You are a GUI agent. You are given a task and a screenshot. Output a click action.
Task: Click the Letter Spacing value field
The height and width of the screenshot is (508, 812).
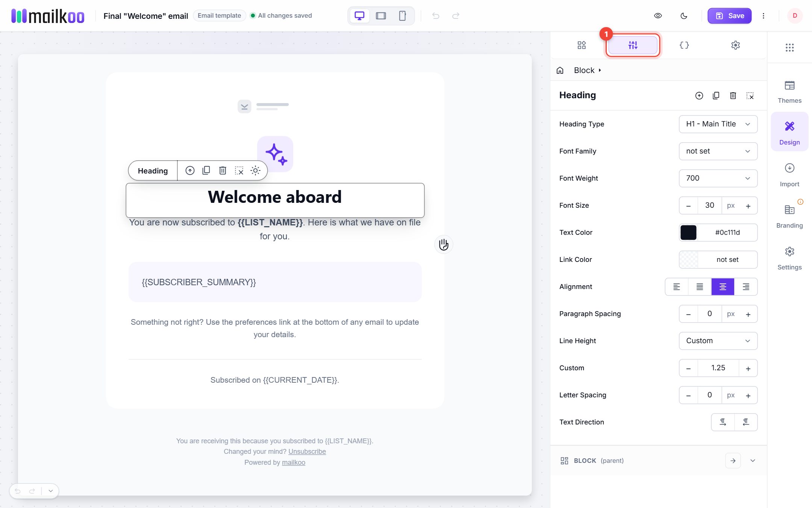point(709,395)
